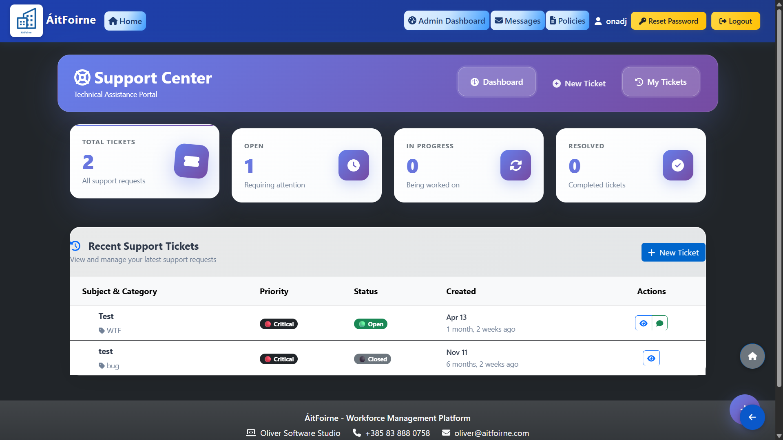
Task: Open the My Tickets tab
Action: [x=661, y=82]
